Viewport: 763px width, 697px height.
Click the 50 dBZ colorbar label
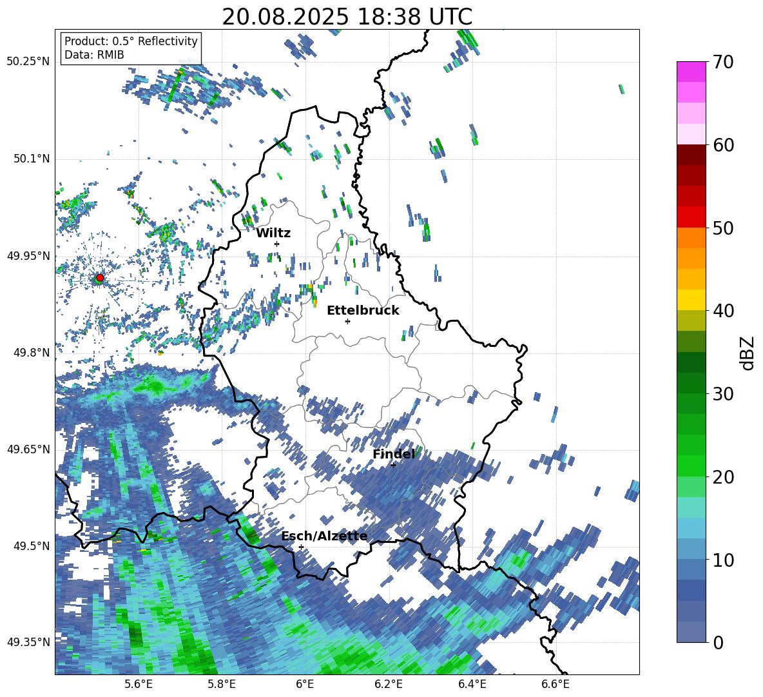tap(723, 228)
